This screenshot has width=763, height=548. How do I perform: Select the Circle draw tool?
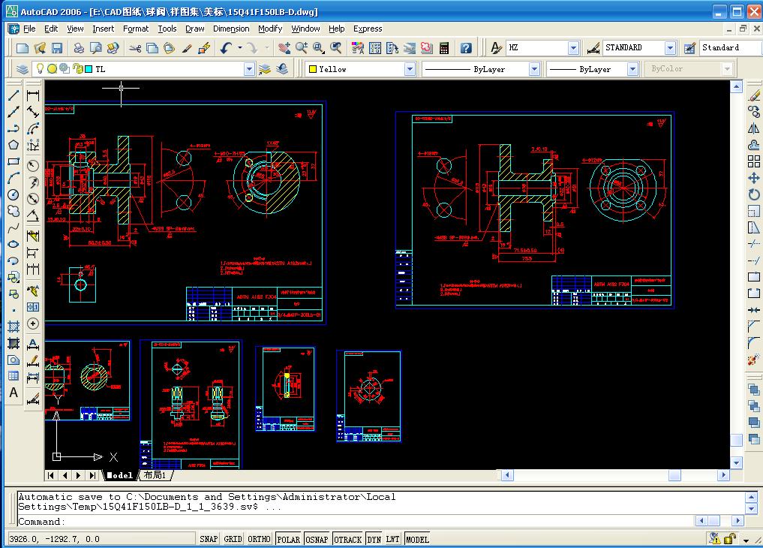14,194
